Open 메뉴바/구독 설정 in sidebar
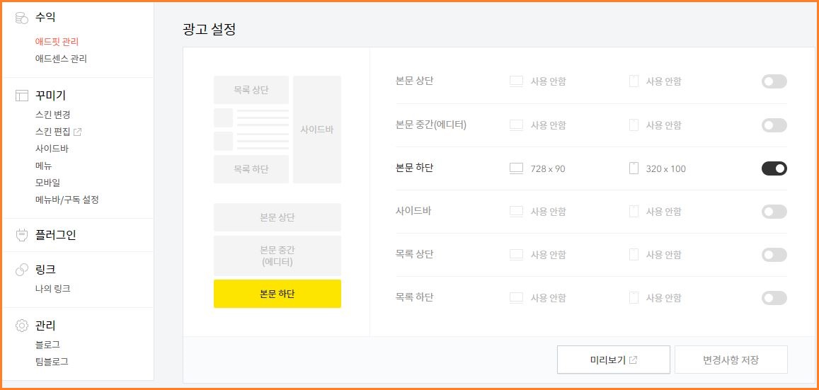This screenshot has height=390, width=819. (67, 200)
